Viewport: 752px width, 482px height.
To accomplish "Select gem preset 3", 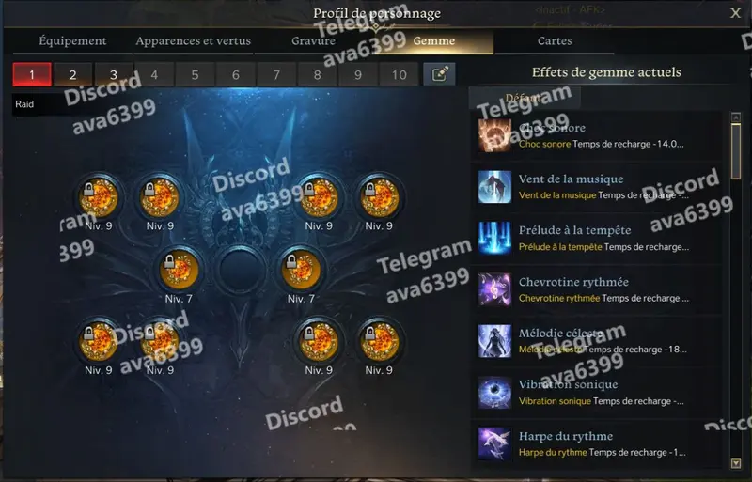I will (114, 75).
